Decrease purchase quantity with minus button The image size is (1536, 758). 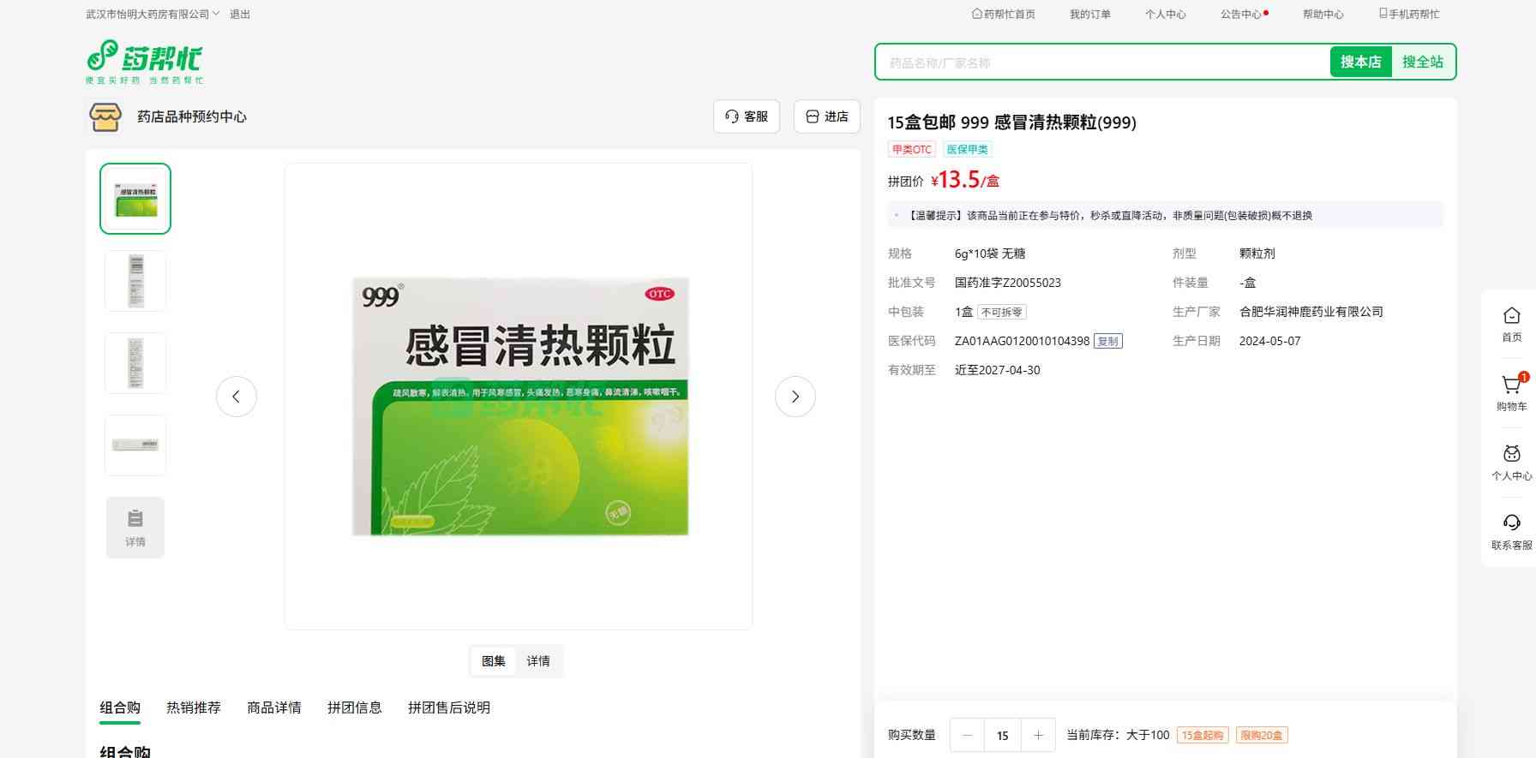[x=968, y=735]
